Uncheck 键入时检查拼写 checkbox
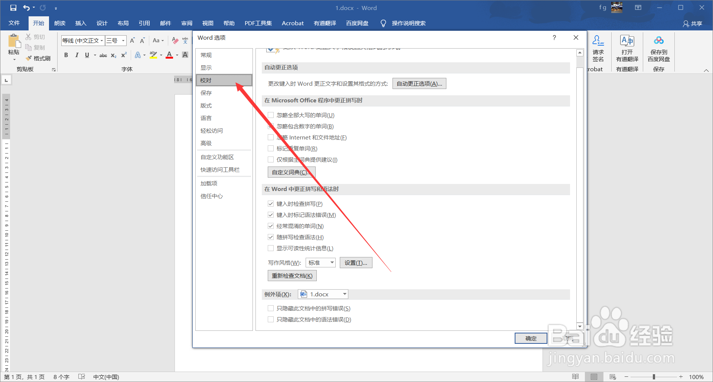This screenshot has height=382, width=713. [271, 204]
